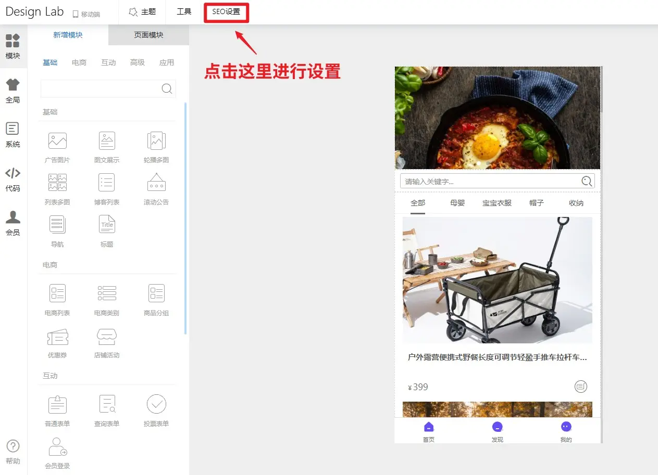Select the 广告图片 module icon

[x=57, y=141]
